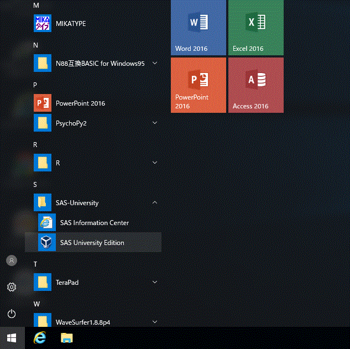Viewport: 350px width, 349px height.
Task: Open the Word 2016 tile
Action: click(198, 28)
